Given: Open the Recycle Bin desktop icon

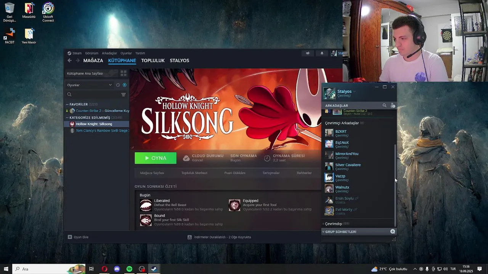Looking at the screenshot, I should click(x=10, y=13).
